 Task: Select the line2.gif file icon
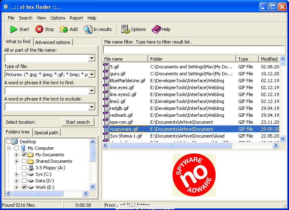click(x=106, y=101)
